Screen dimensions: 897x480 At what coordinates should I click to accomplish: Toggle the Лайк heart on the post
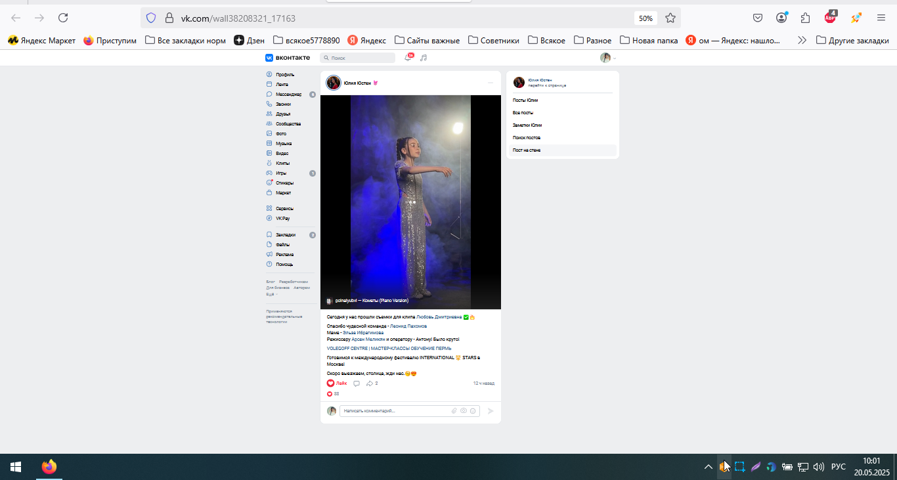[337, 383]
